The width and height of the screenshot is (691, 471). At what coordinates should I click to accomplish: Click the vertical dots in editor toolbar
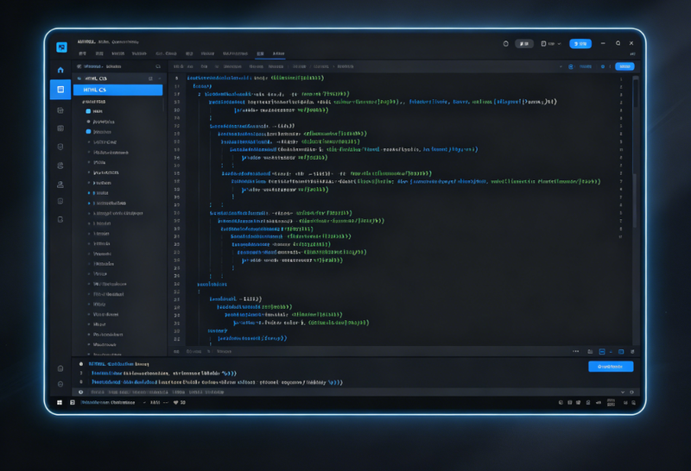[610, 66]
